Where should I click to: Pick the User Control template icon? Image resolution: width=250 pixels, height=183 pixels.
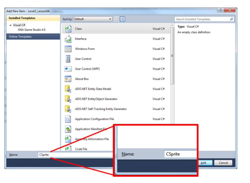click(x=68, y=59)
